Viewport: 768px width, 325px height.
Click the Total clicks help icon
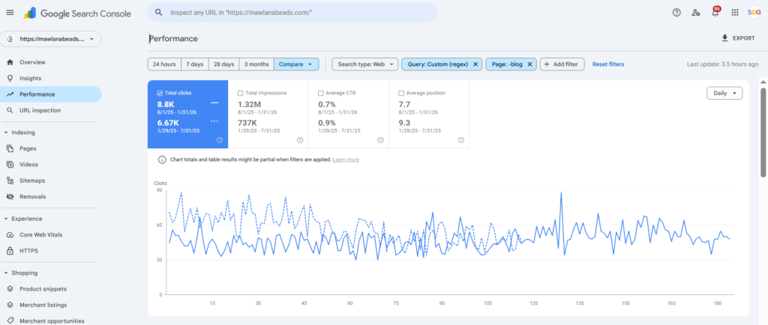coord(219,140)
